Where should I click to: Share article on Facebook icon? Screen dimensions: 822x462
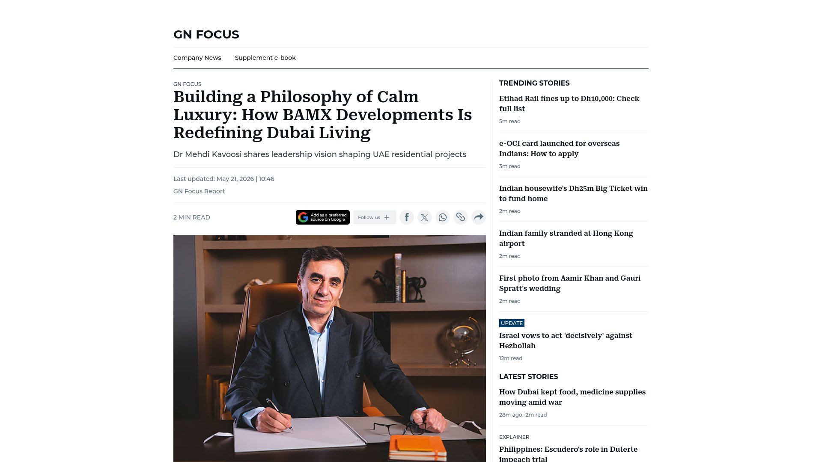(x=407, y=217)
